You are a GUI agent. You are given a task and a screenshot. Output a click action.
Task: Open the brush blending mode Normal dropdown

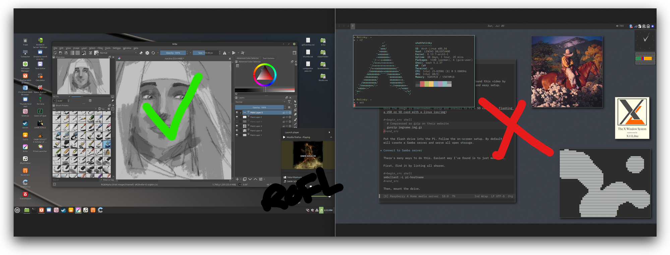(x=118, y=53)
